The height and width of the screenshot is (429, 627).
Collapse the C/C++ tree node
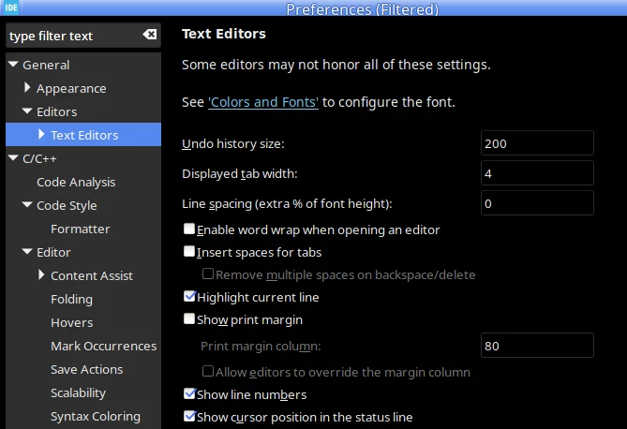[13, 158]
